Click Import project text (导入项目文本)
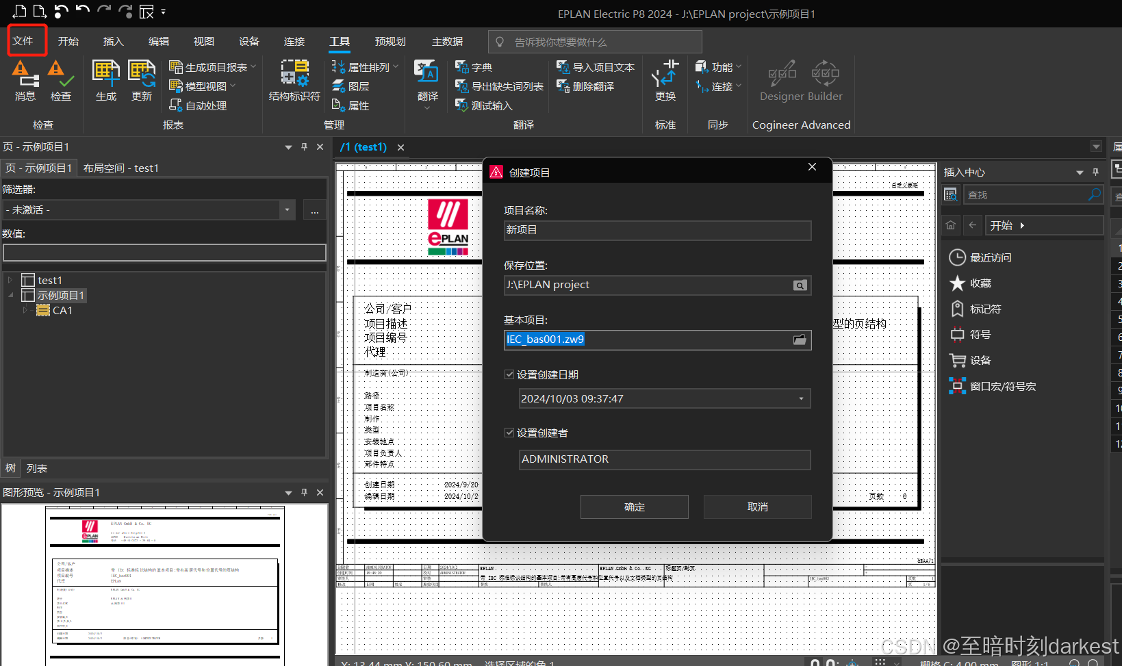Screen dimensions: 1122x666 click(x=596, y=67)
